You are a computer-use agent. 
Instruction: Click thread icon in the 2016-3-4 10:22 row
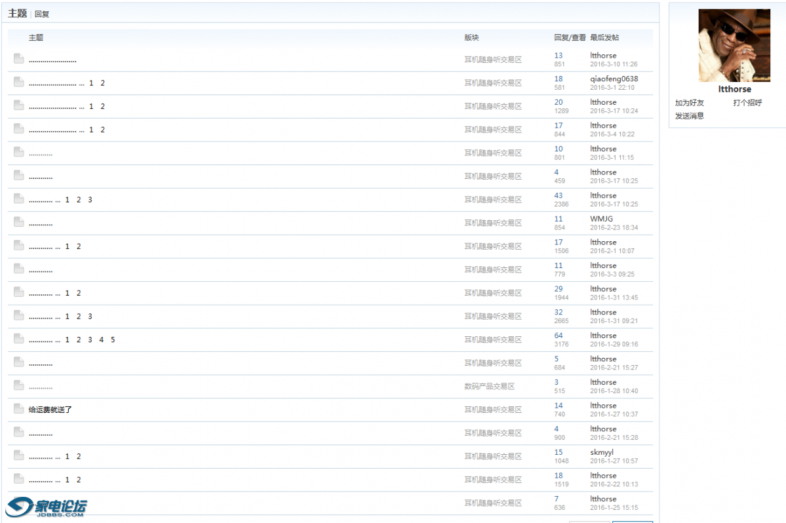(x=18, y=128)
